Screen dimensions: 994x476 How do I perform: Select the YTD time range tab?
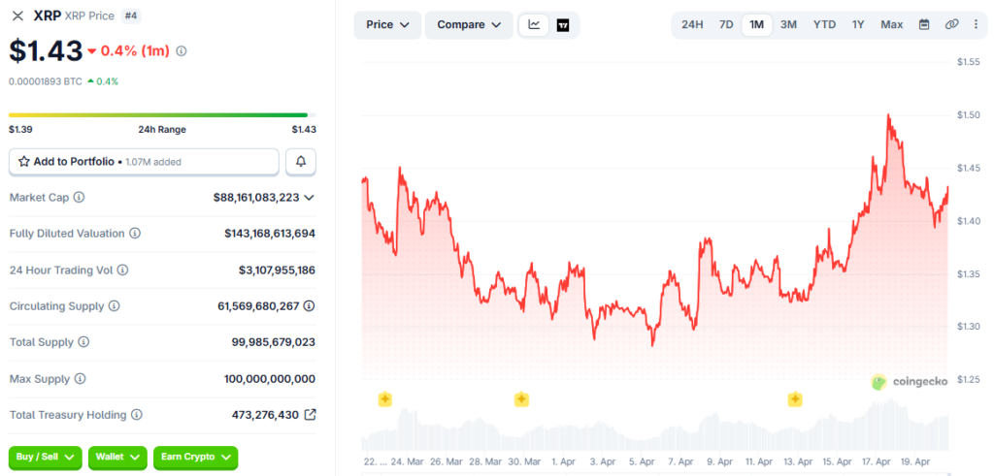click(x=825, y=24)
